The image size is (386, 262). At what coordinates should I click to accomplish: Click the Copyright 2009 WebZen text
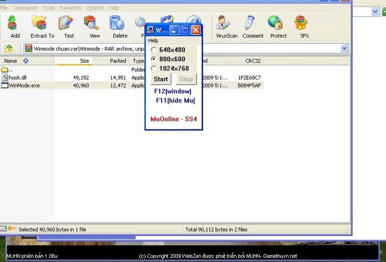218,256
